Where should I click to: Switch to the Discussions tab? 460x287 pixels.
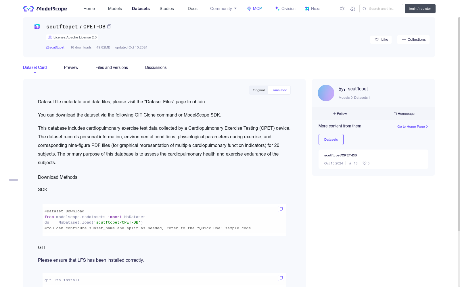pyautogui.click(x=156, y=67)
